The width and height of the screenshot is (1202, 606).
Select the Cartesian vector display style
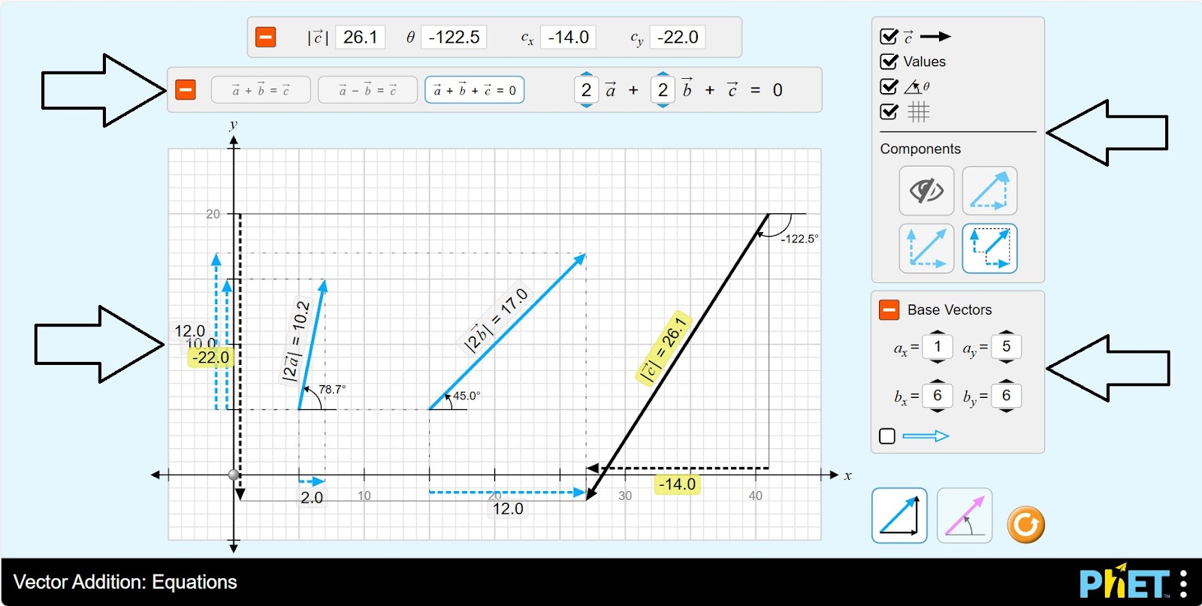tap(899, 516)
